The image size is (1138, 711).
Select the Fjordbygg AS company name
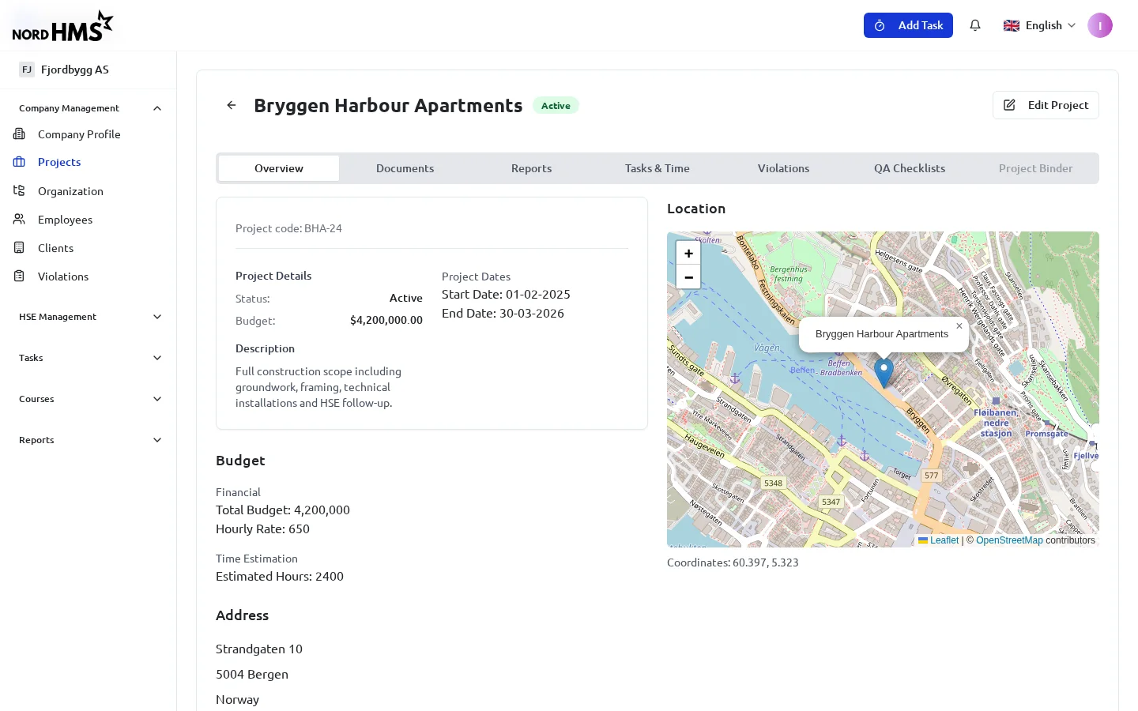(75, 70)
